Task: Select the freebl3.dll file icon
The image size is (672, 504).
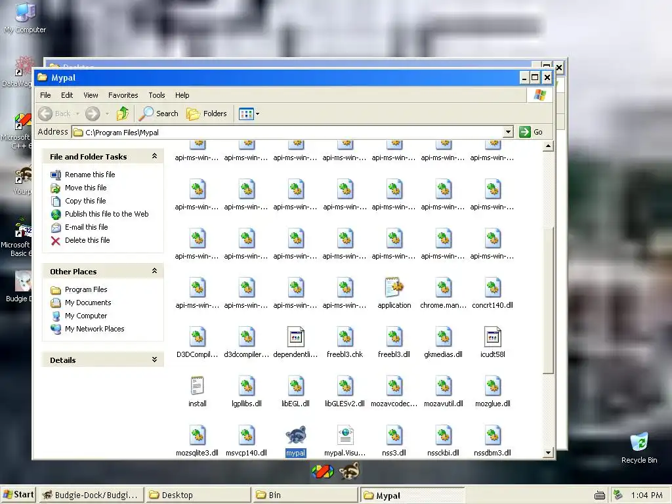Action: 394,337
